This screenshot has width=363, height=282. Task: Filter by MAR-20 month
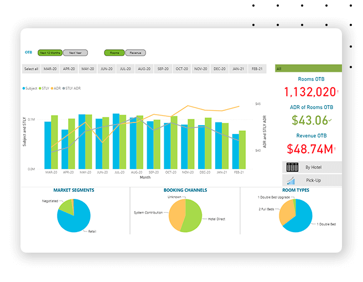(50, 69)
